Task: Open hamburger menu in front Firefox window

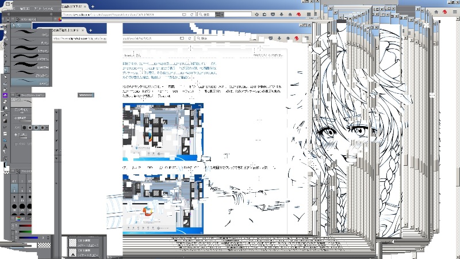Action: click(306, 38)
